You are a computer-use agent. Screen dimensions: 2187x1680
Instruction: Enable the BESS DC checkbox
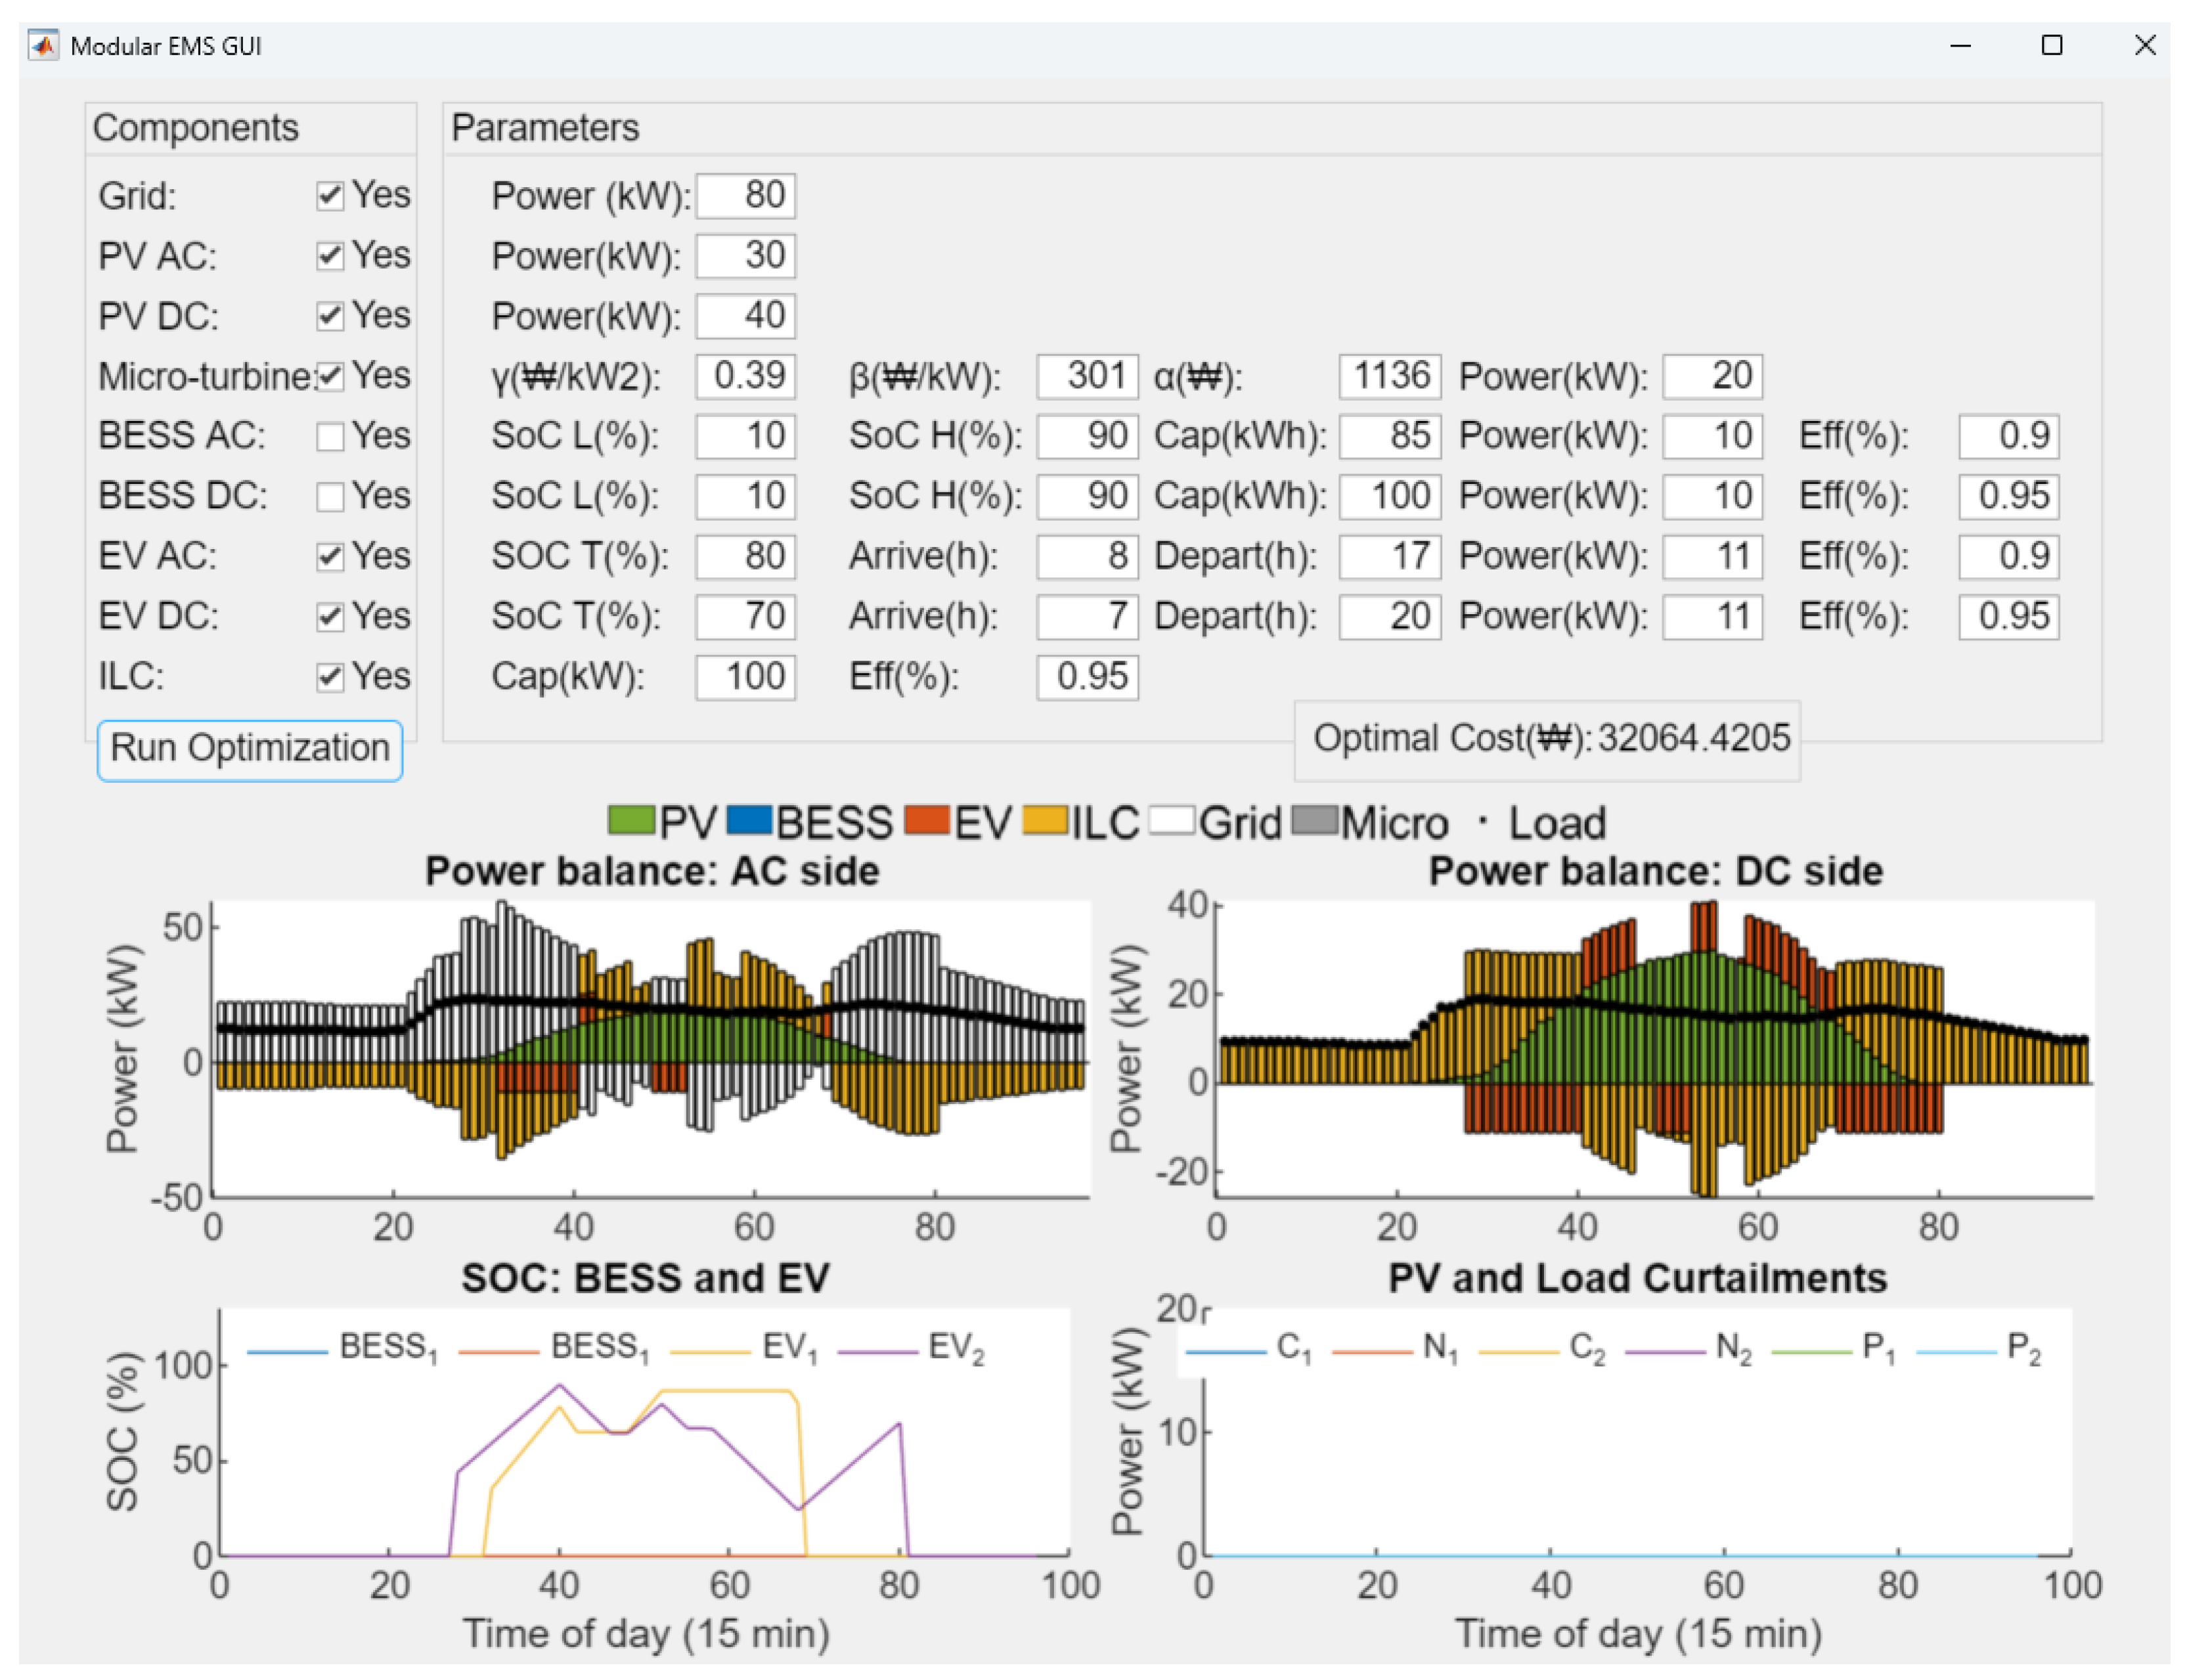pyautogui.click(x=330, y=497)
